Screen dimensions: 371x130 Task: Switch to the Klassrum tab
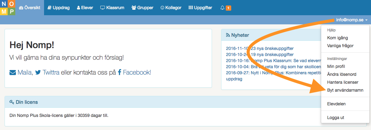[x=112, y=8]
